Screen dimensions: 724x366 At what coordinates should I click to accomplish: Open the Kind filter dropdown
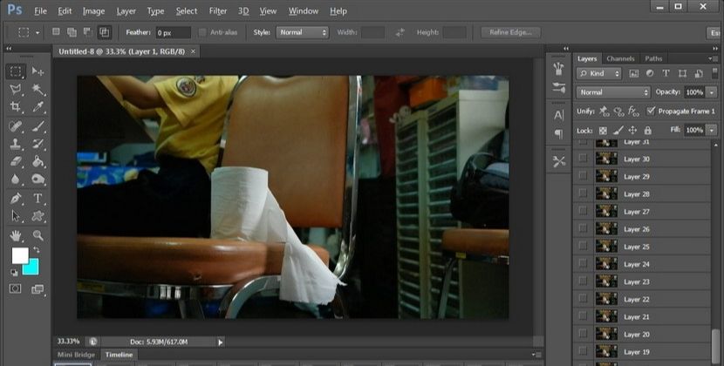[x=599, y=73]
